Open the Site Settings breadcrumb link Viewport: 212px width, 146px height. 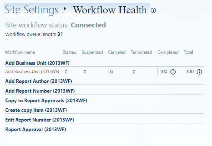click(x=32, y=10)
